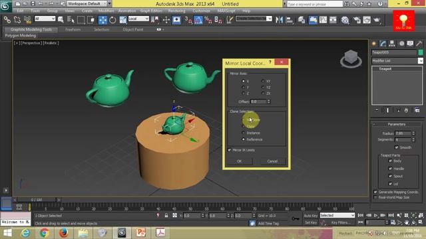Select Reference clone option
Screen dimensions: 426x239
(244, 139)
